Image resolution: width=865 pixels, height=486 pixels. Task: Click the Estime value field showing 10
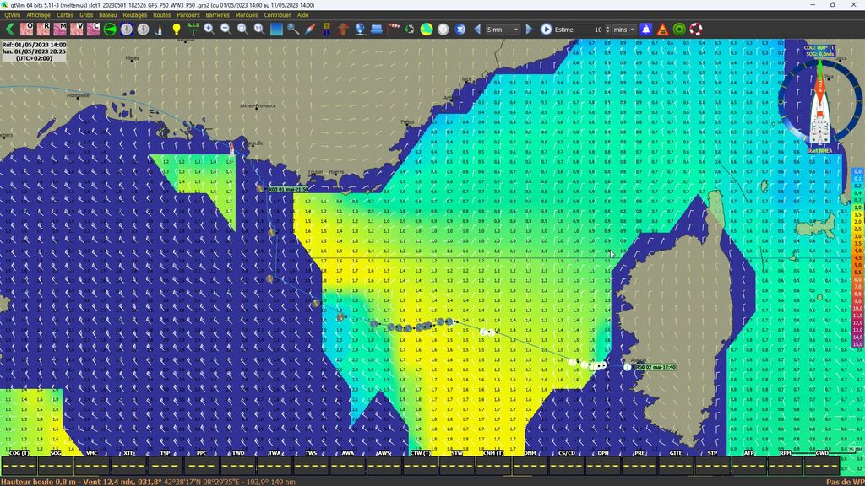click(x=590, y=30)
